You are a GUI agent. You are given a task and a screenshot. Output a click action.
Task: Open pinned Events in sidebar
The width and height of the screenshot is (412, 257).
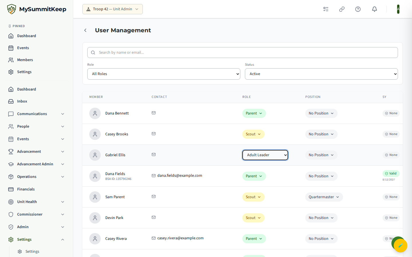tap(37, 48)
